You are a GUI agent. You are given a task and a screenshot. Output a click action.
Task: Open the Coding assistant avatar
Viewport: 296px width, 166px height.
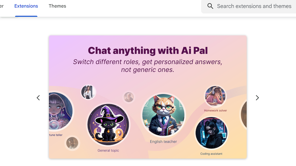click(x=211, y=133)
